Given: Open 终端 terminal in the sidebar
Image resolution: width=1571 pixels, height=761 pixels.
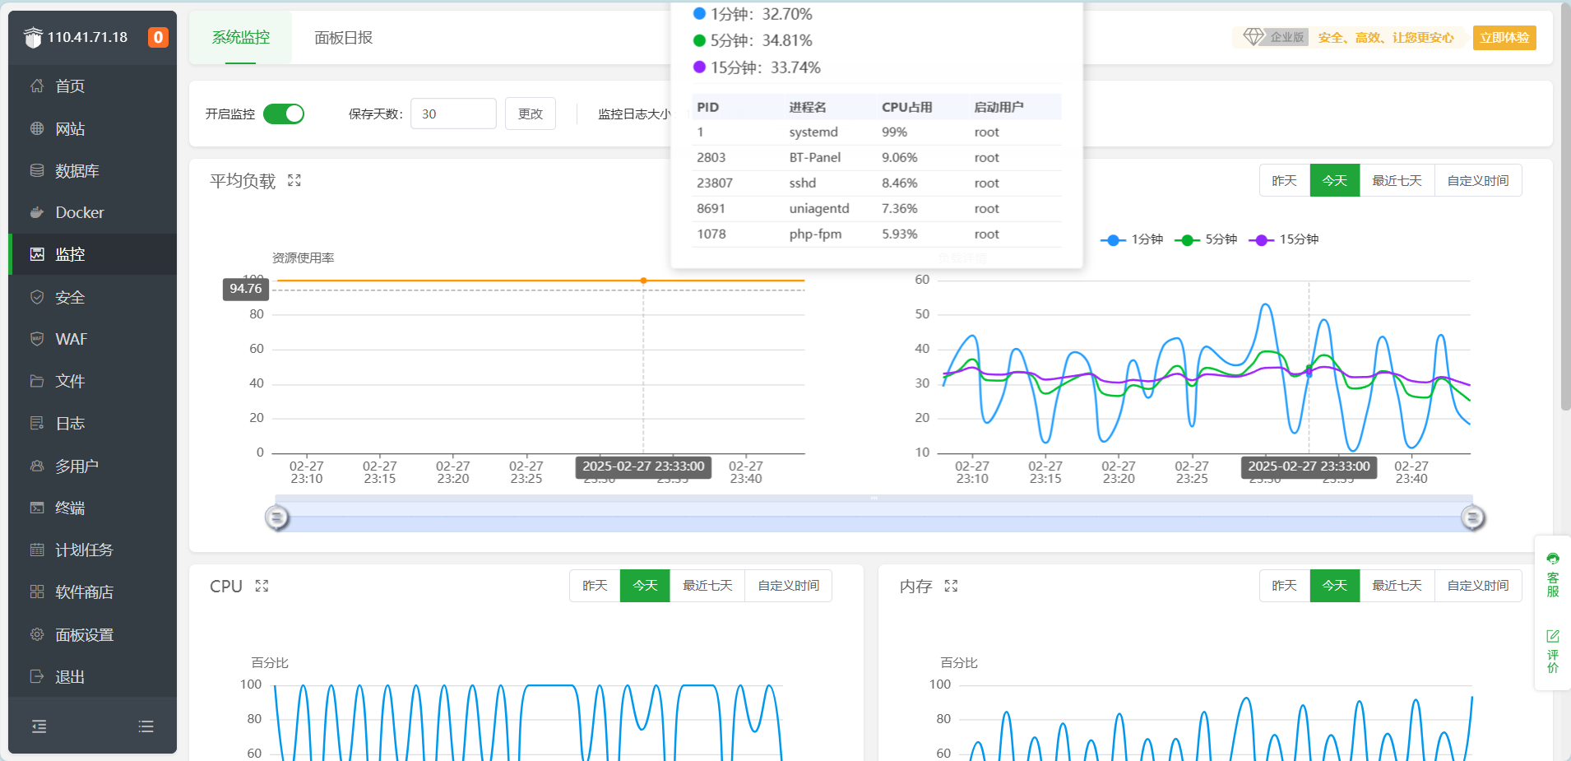Looking at the screenshot, I should [x=92, y=508].
